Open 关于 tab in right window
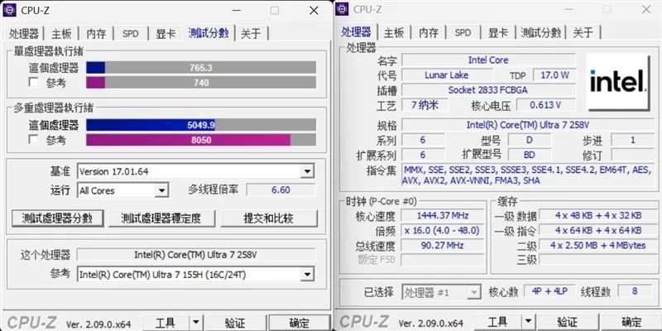The width and height of the screenshot is (662, 331). point(583,32)
